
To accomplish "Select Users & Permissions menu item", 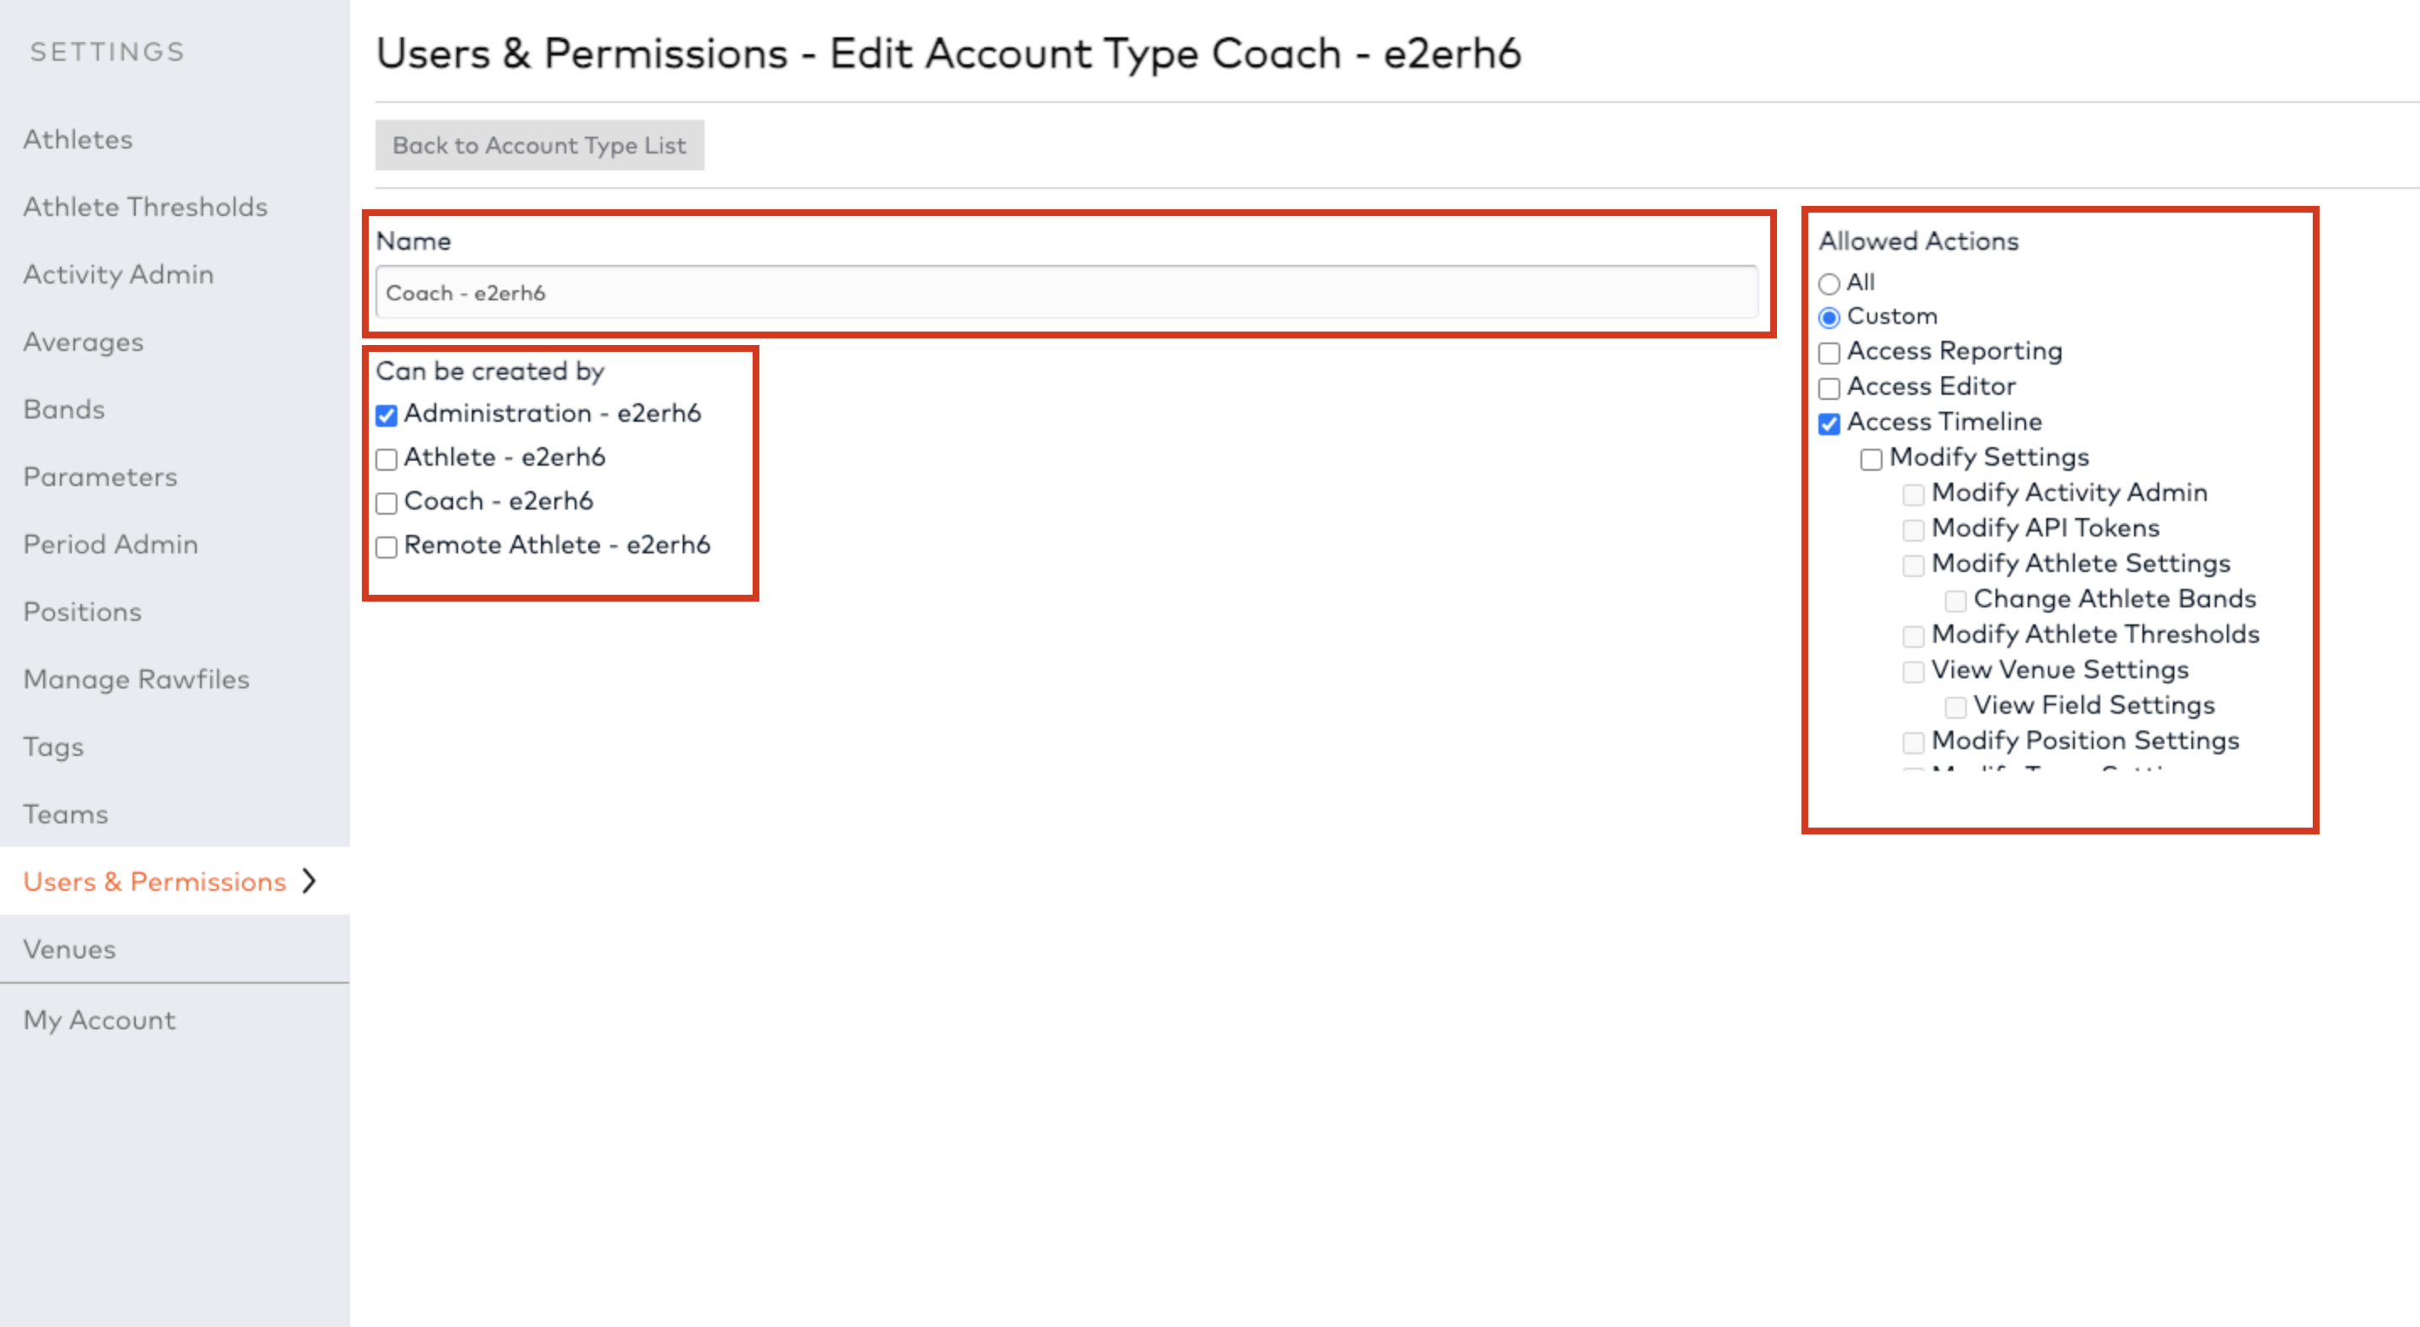I will point(155,882).
